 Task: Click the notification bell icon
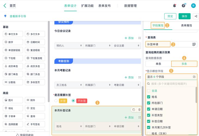174,6
